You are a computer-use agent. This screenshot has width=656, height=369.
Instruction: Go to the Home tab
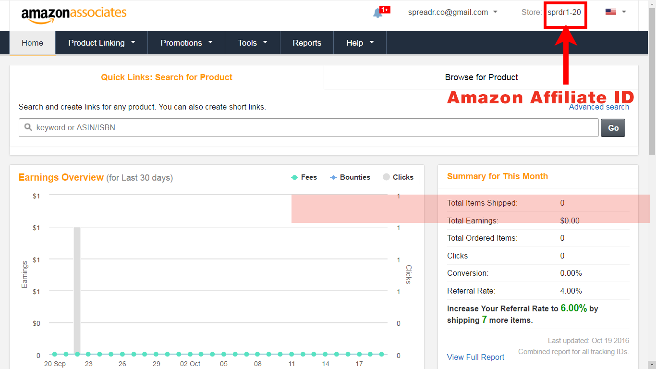[33, 43]
